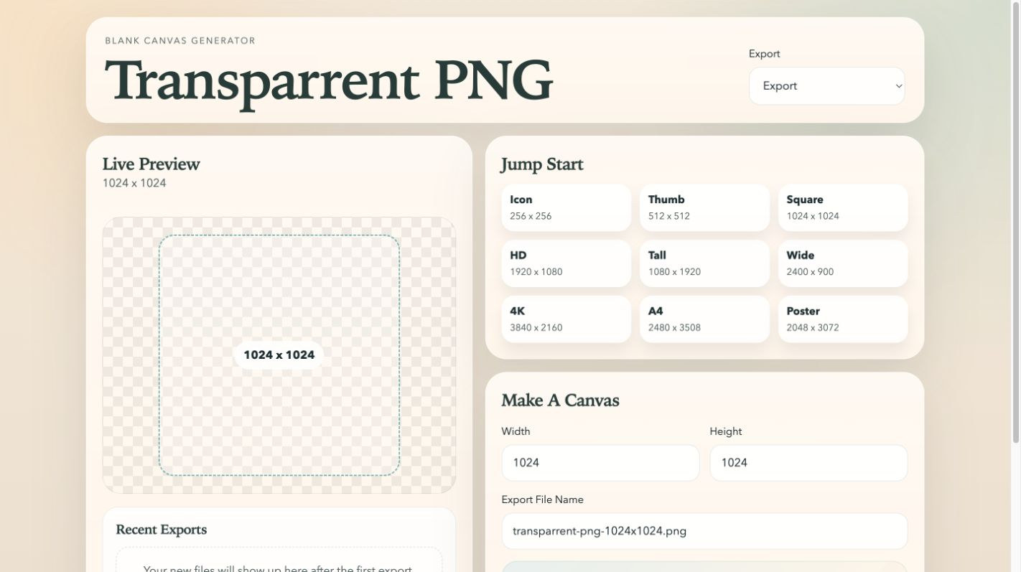The image size is (1021, 572).
Task: Apply the 4K 3840 x 2160 preset
Action: click(567, 319)
